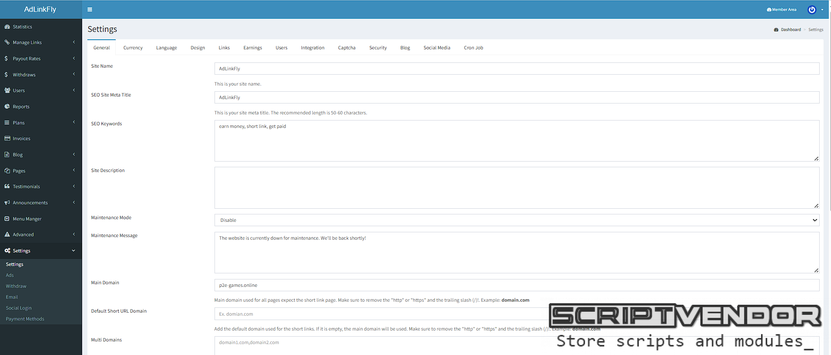Click the Invoices card icon

click(x=7, y=138)
